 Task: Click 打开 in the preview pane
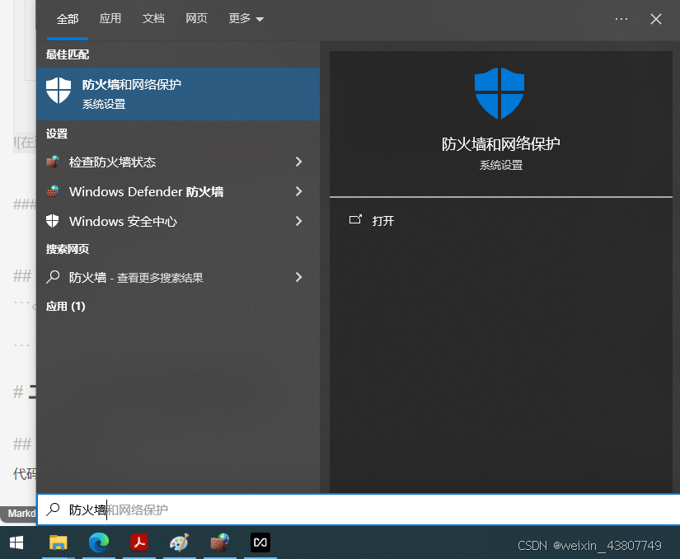(383, 221)
